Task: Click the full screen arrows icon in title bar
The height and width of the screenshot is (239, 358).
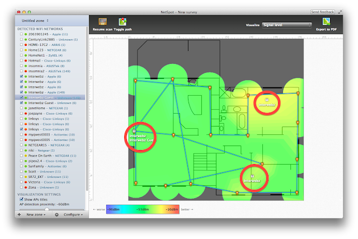Action: (340, 12)
